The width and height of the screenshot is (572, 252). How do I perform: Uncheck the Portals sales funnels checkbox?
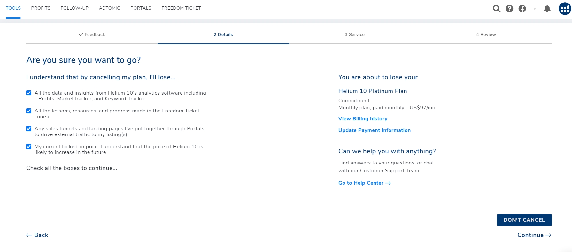29,129
